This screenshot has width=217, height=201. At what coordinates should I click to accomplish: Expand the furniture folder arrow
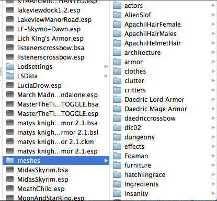point(213,165)
